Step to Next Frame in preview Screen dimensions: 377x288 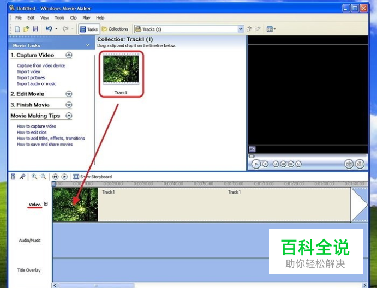(291, 164)
